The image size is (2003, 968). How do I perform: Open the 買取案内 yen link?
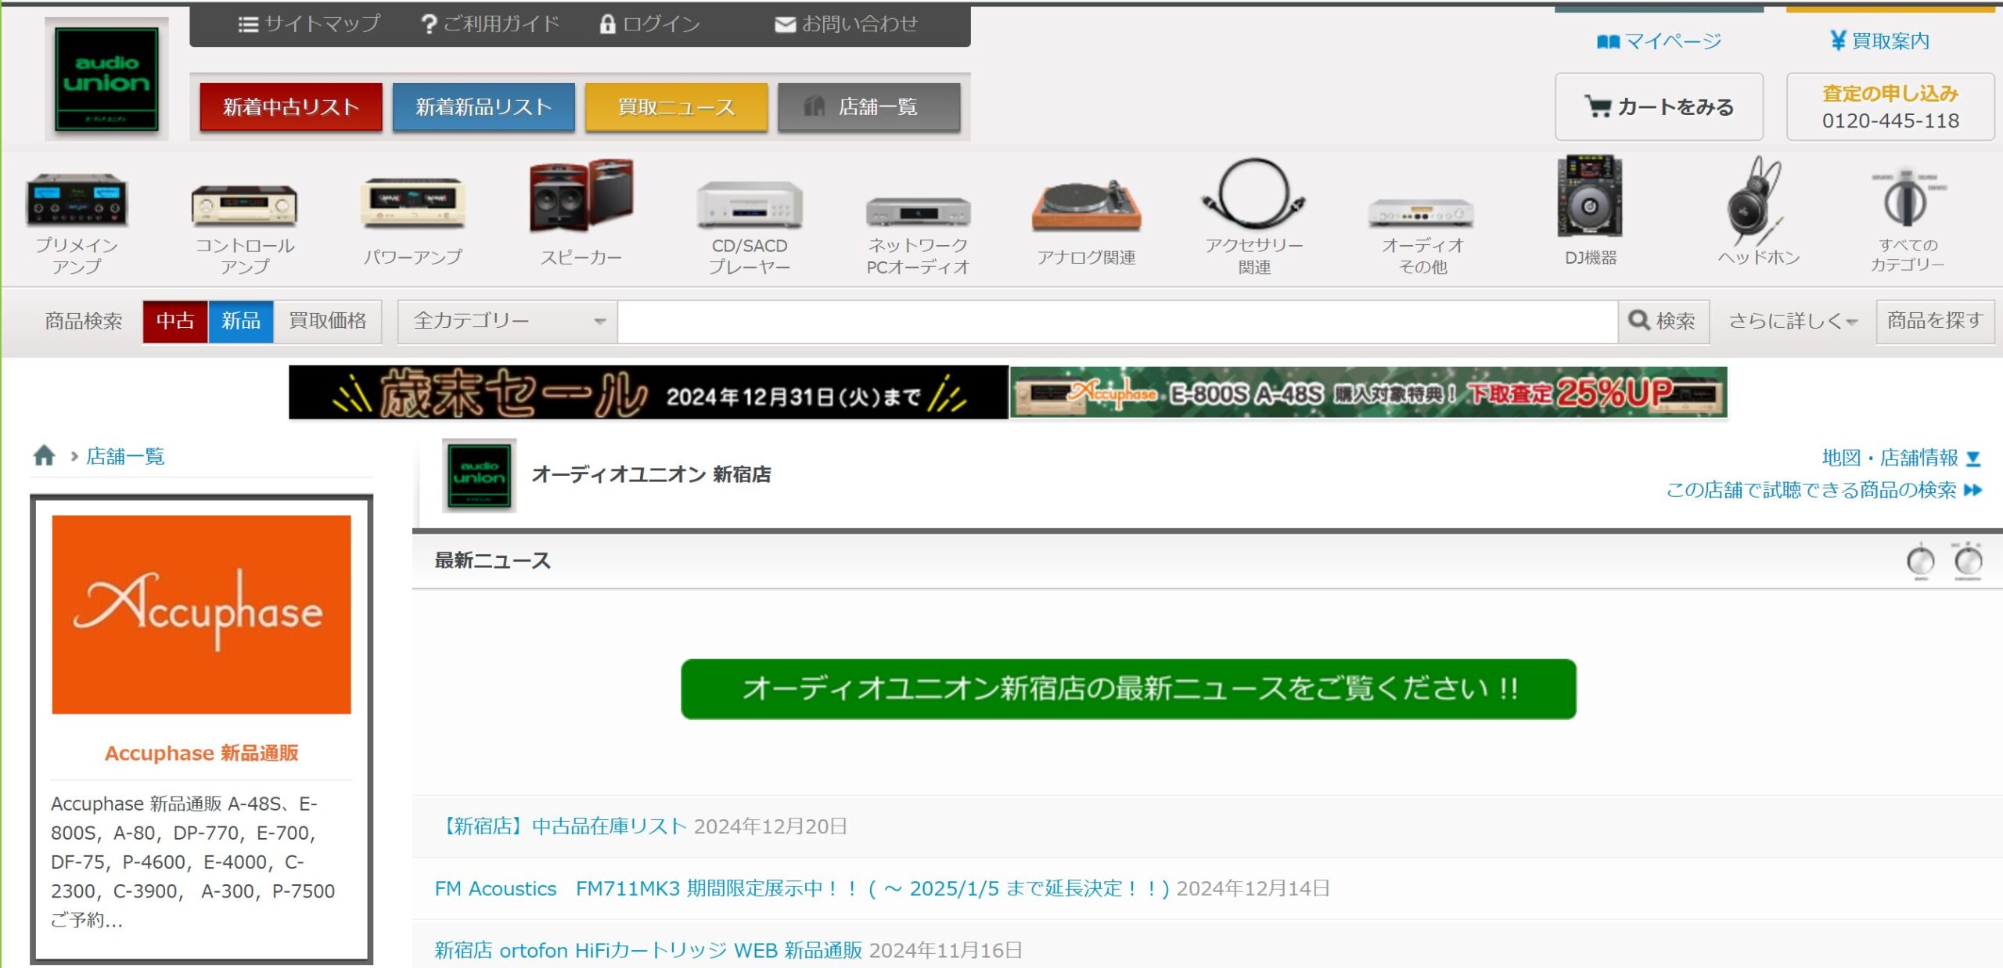pos(1879,41)
